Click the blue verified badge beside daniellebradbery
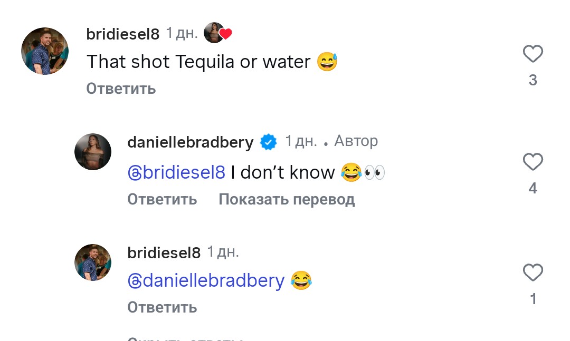Viewport: 570px width, 341px height. (269, 142)
